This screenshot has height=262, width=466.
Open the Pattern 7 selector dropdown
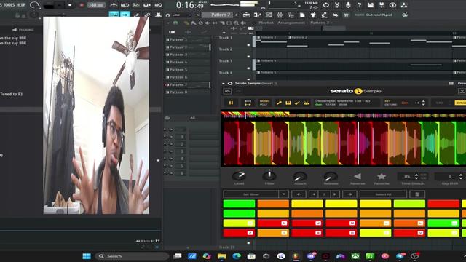(x=220, y=15)
